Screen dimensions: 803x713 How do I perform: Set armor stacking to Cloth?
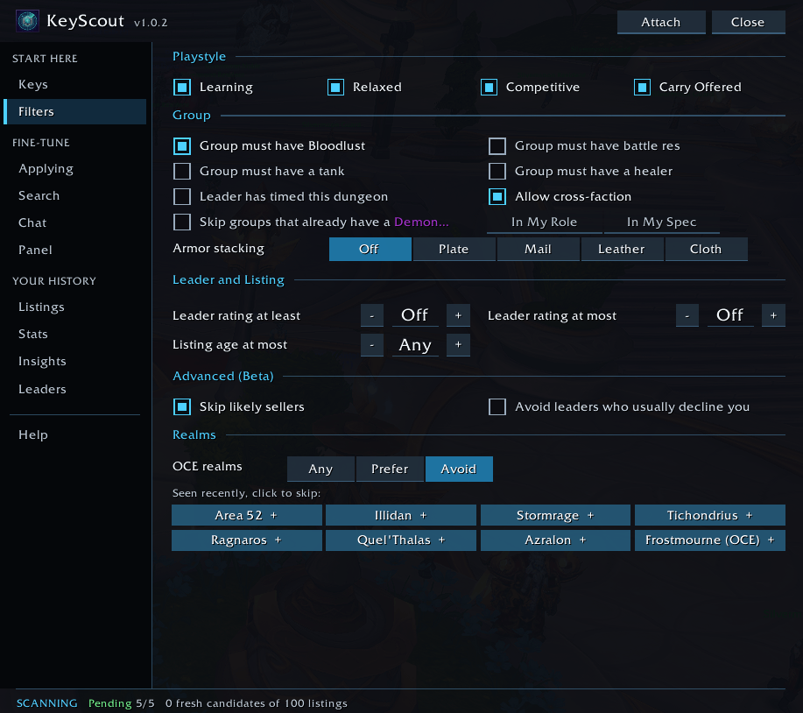pos(706,249)
